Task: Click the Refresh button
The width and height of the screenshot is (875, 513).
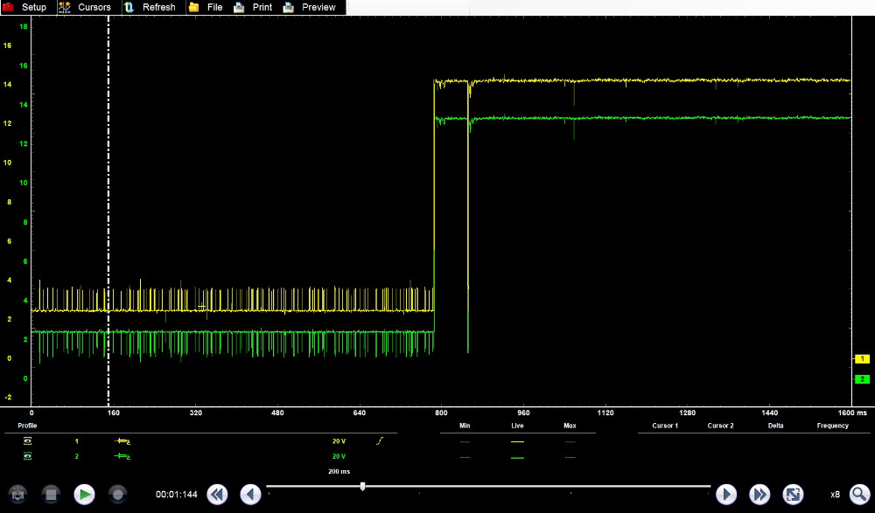Action: (150, 7)
